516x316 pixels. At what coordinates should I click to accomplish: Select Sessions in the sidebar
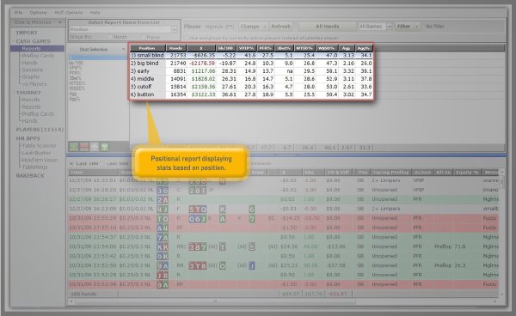click(x=33, y=70)
